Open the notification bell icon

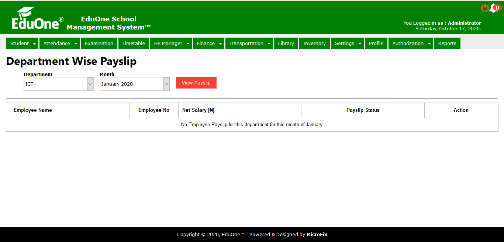(494, 8)
